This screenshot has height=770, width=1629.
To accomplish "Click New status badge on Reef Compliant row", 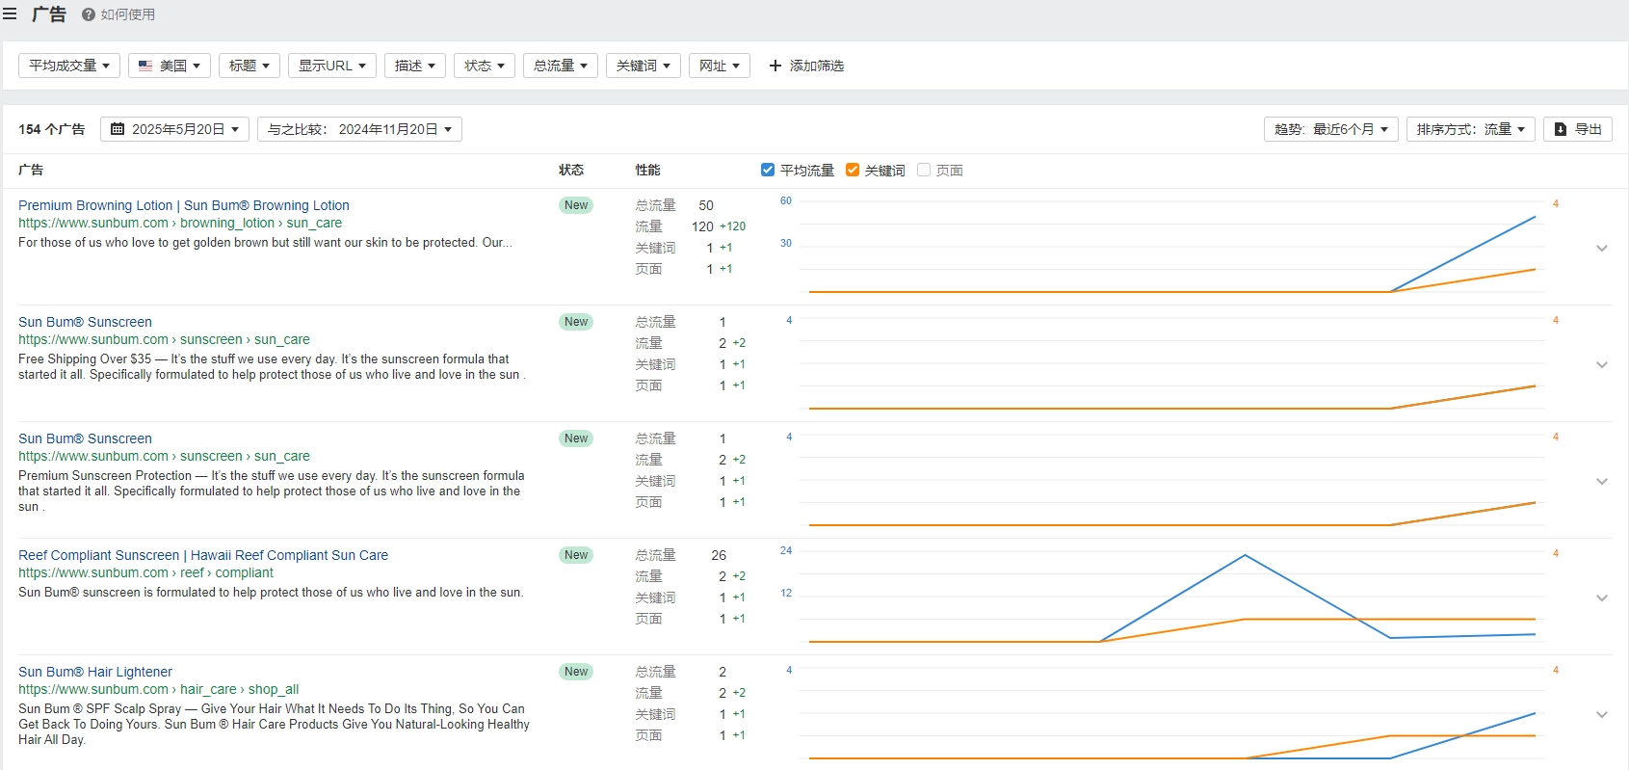I will click(x=576, y=555).
